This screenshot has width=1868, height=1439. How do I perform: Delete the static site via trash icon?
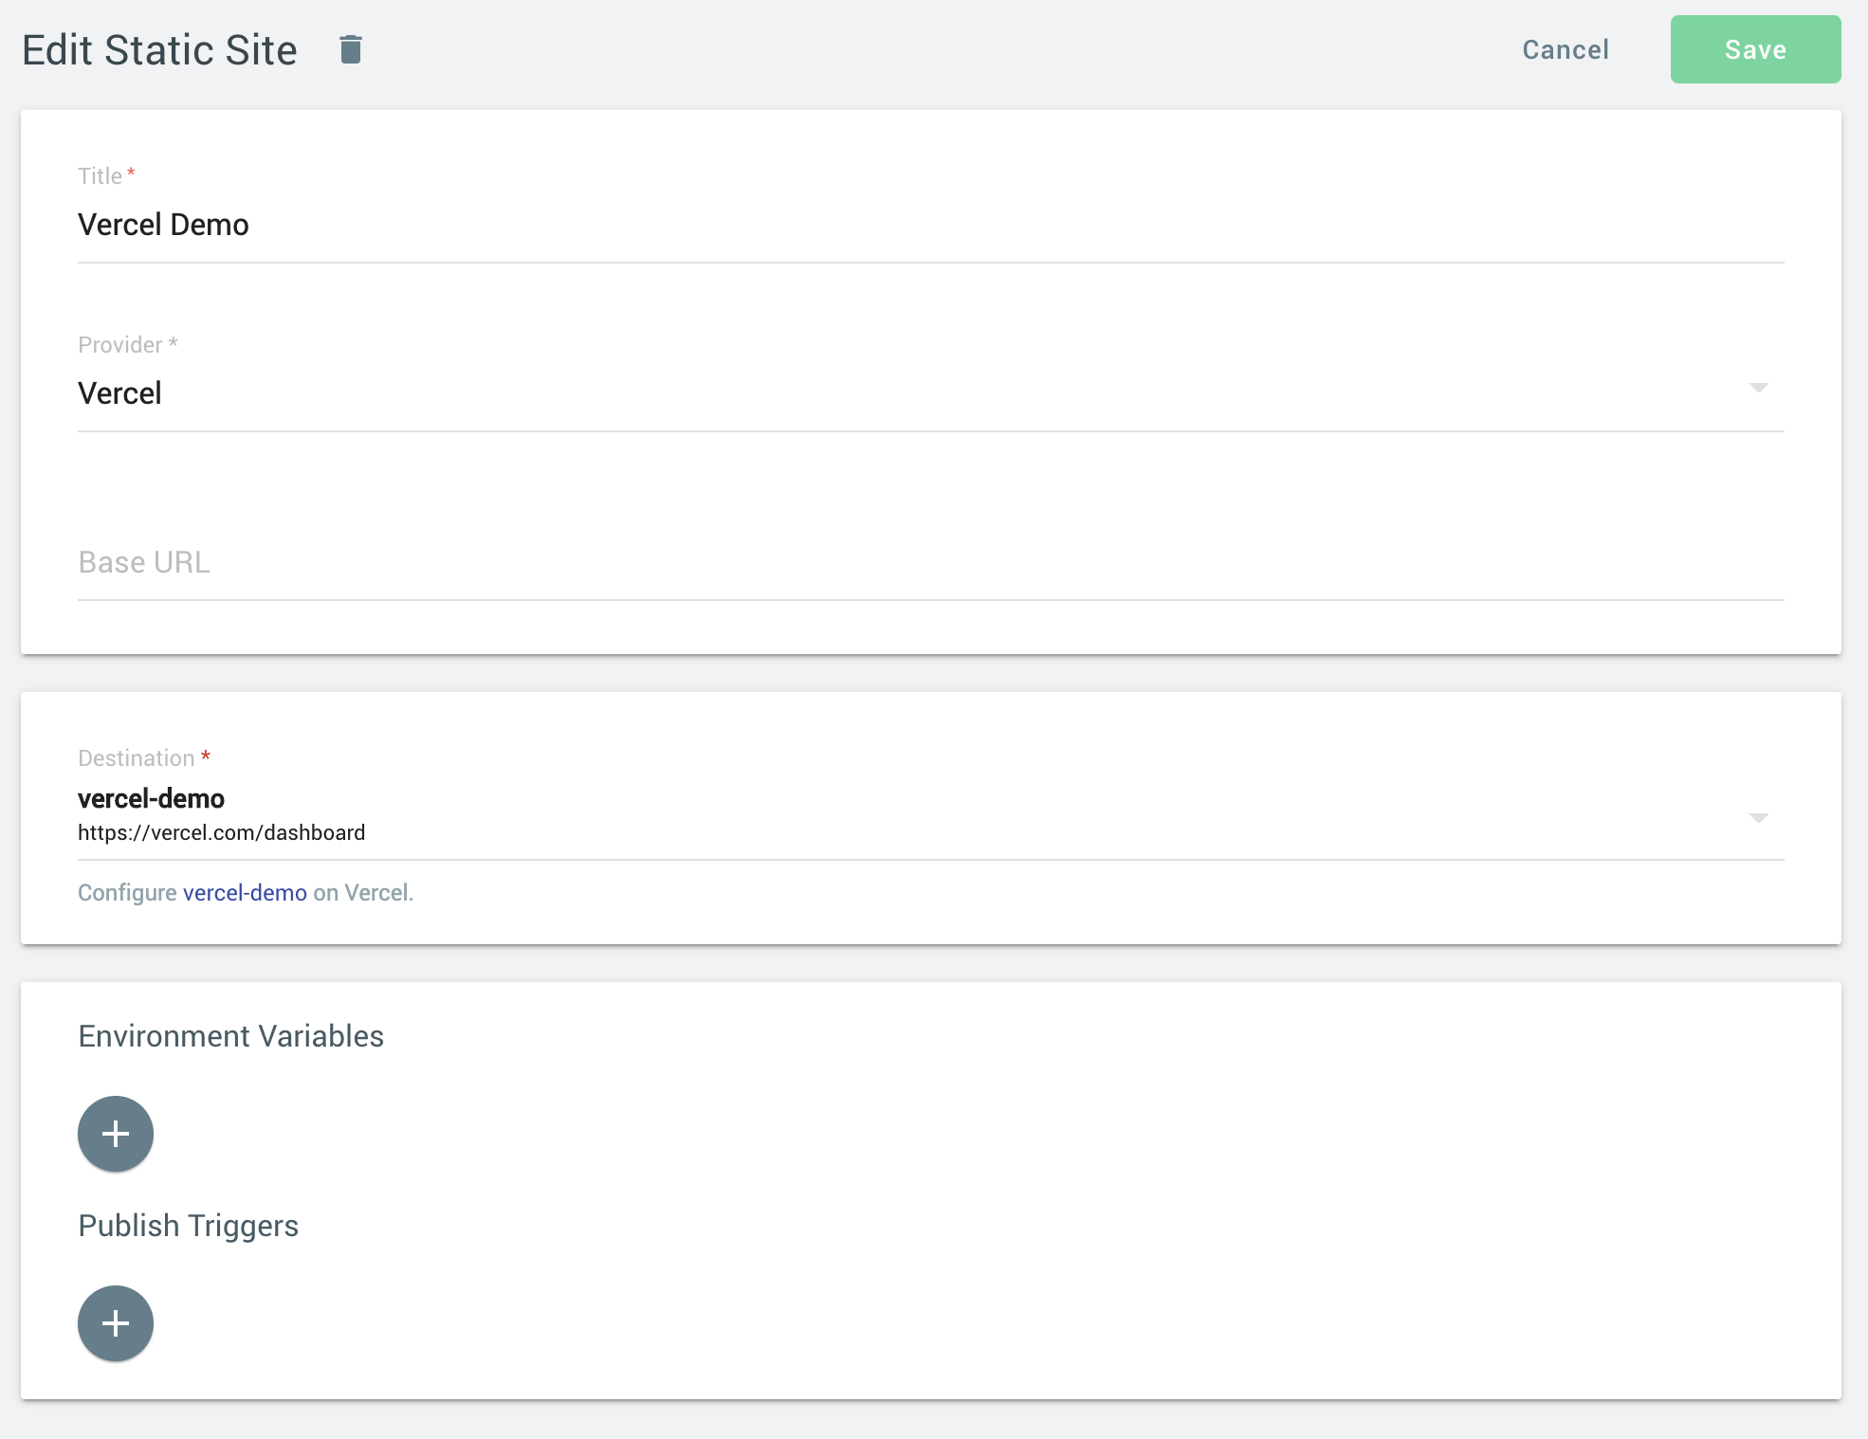click(x=351, y=49)
